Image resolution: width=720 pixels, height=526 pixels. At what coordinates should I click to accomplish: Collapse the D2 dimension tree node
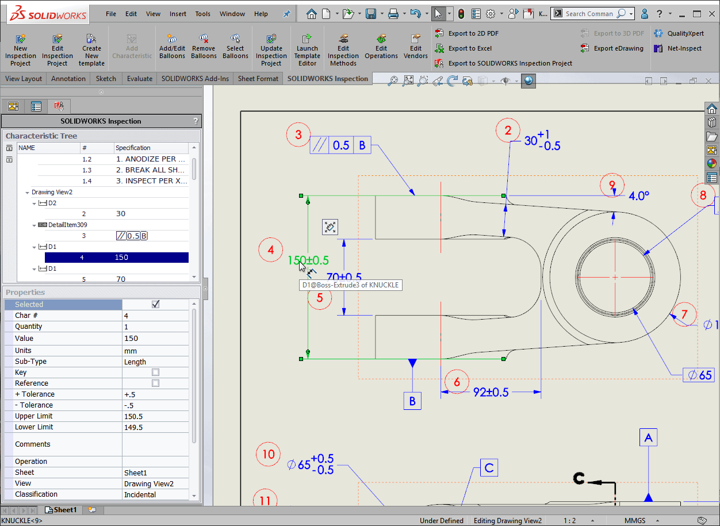34,203
